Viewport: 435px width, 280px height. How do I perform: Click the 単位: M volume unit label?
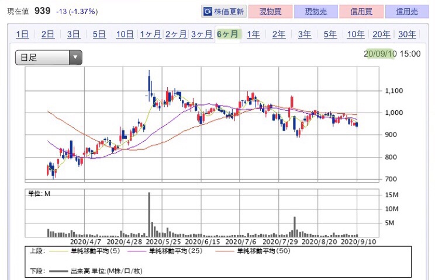coord(39,194)
